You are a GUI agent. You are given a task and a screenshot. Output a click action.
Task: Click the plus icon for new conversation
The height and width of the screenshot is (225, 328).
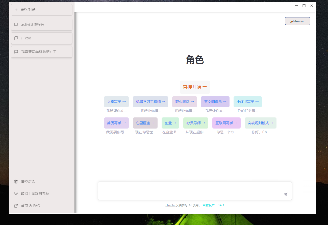pyautogui.click(x=16, y=10)
